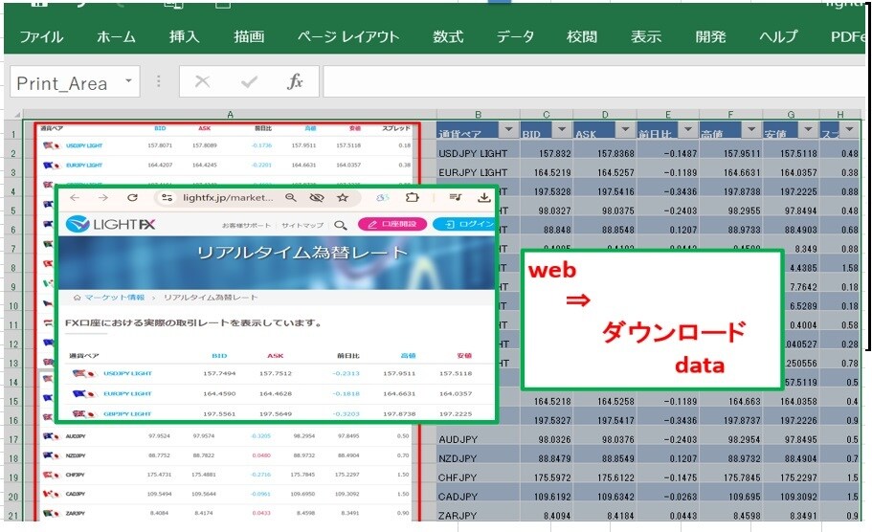Click the LIGHT FX logo
This screenshot has height=532, width=872.
[x=111, y=224]
